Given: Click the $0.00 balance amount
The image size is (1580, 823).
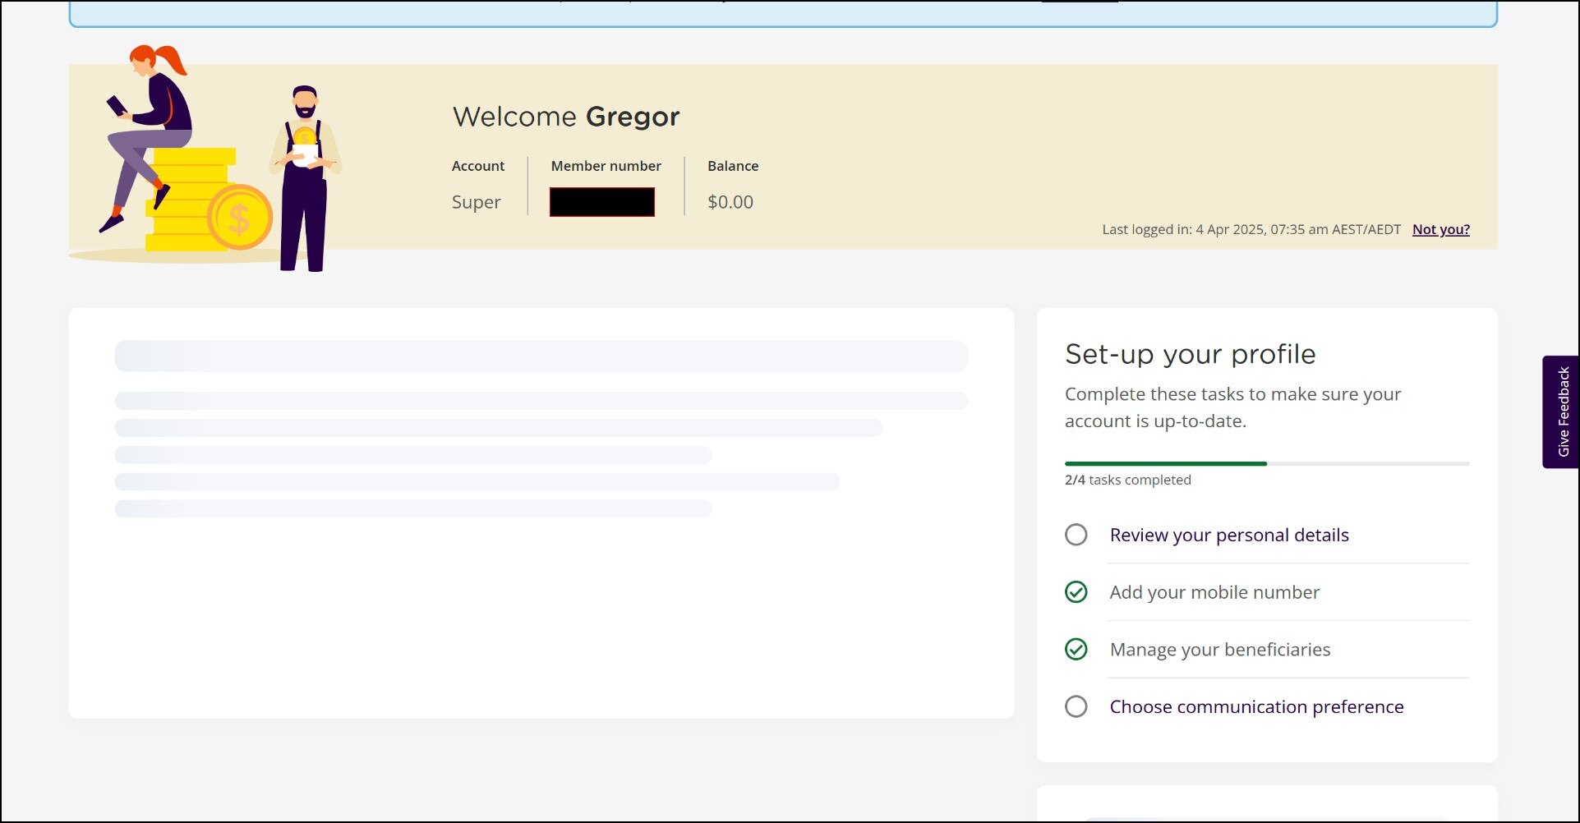Looking at the screenshot, I should [730, 202].
